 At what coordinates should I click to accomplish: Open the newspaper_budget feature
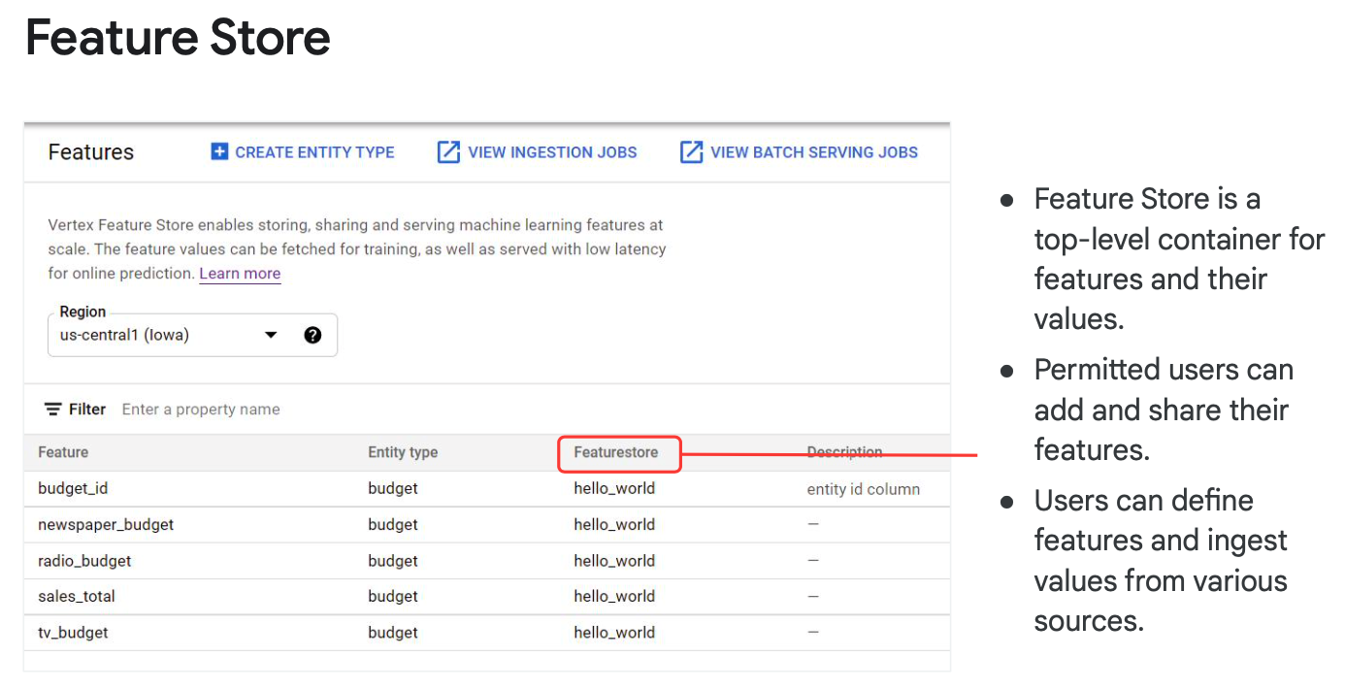(x=106, y=524)
